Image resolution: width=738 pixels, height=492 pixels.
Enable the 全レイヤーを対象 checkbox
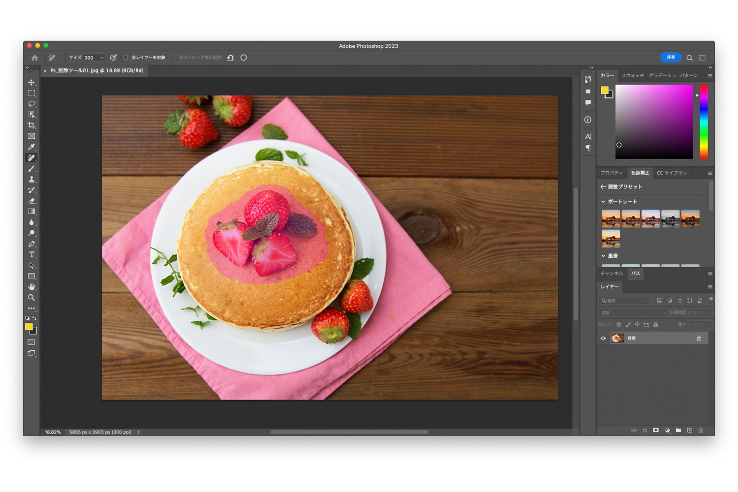point(126,58)
